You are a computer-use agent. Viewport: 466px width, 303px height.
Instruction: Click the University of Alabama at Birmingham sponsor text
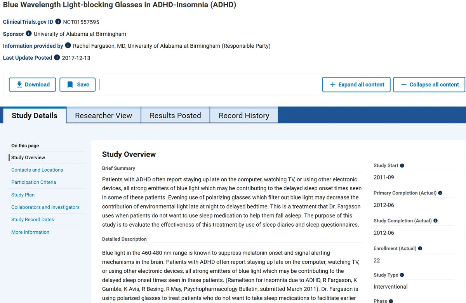coord(80,34)
